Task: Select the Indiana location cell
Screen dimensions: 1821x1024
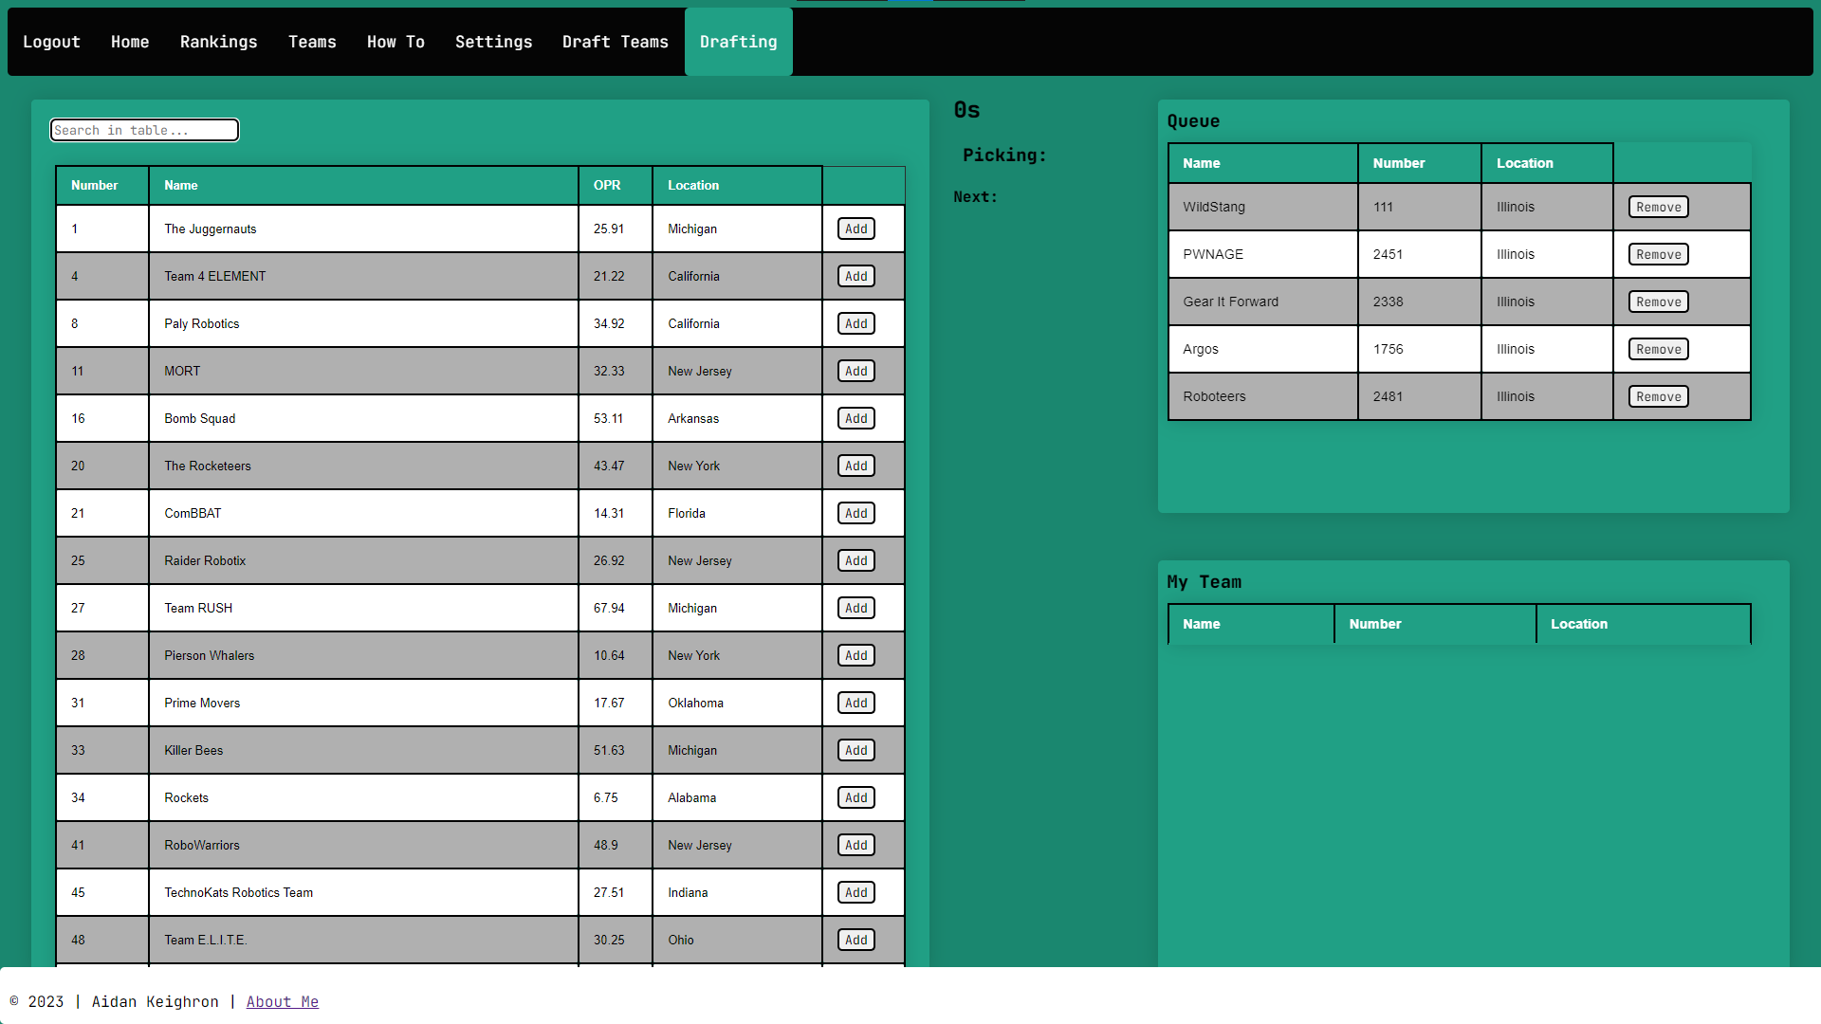Action: (737, 892)
